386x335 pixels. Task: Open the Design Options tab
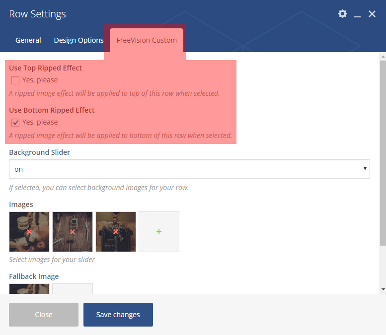(x=78, y=40)
